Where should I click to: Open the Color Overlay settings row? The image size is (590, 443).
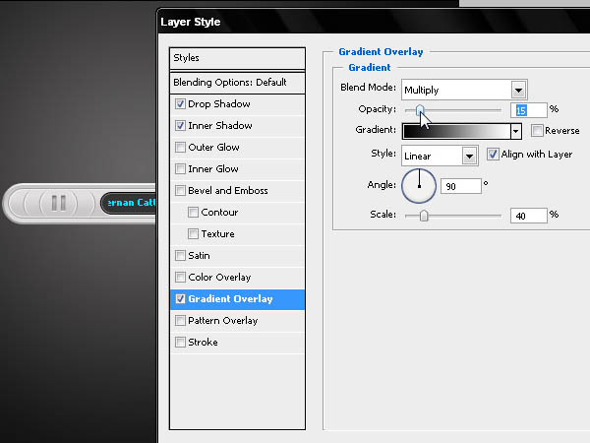coord(237,278)
